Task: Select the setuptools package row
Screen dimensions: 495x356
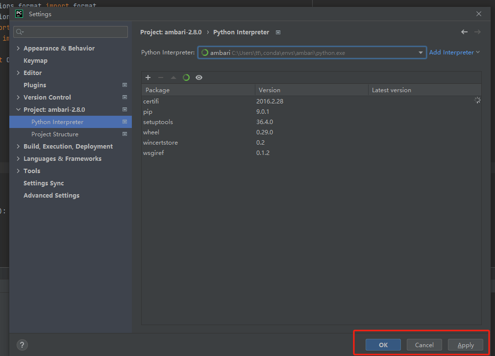Action: click(x=311, y=122)
